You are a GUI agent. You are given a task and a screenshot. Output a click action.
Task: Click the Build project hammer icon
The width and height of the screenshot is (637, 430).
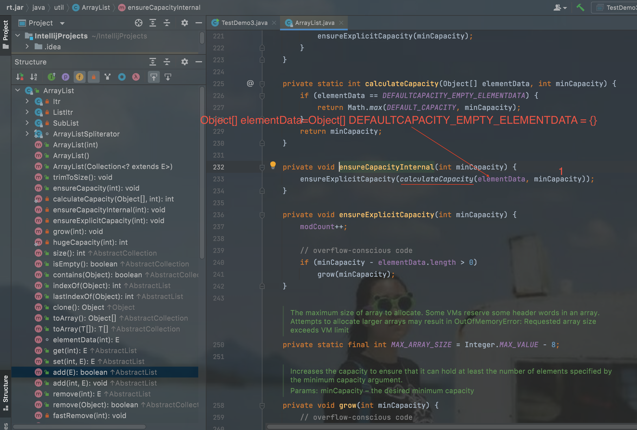click(x=580, y=7)
